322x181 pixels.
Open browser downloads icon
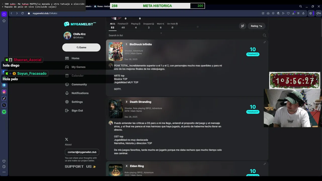pyautogui.click(x=293, y=13)
